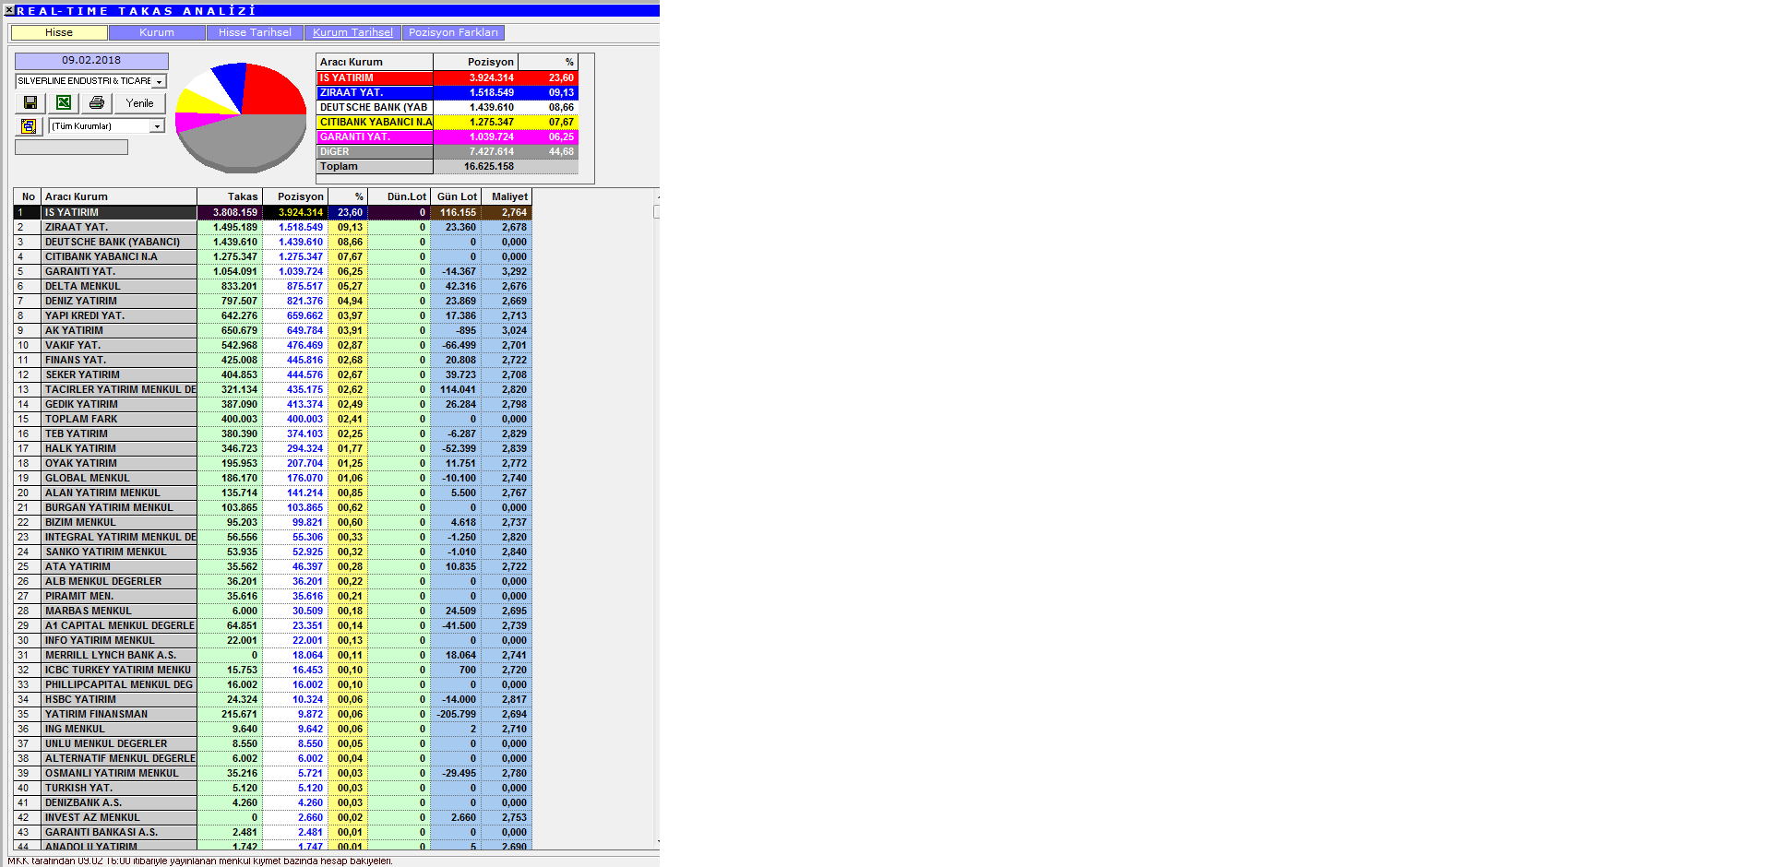The image size is (1766, 867).
Task: Open the Silverline Endustri stock dropdown
Action: tap(159, 81)
